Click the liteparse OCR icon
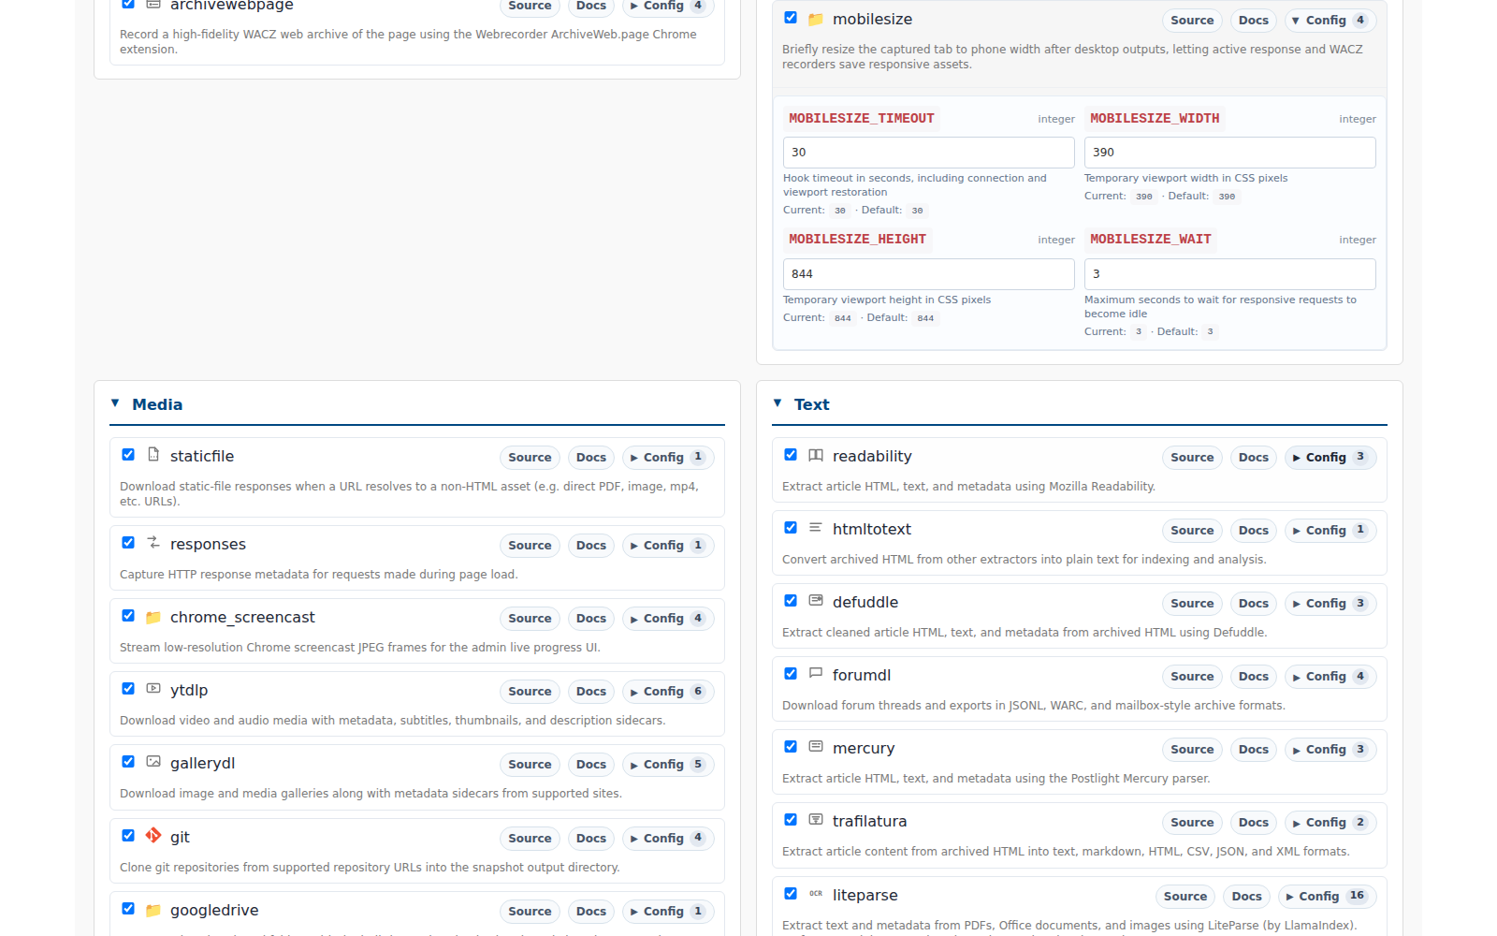Screen dimensions: 1497x936 pos(816,894)
